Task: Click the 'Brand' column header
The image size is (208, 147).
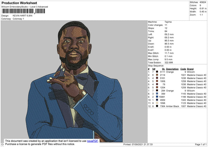Action: pyautogui.click(x=190, y=69)
